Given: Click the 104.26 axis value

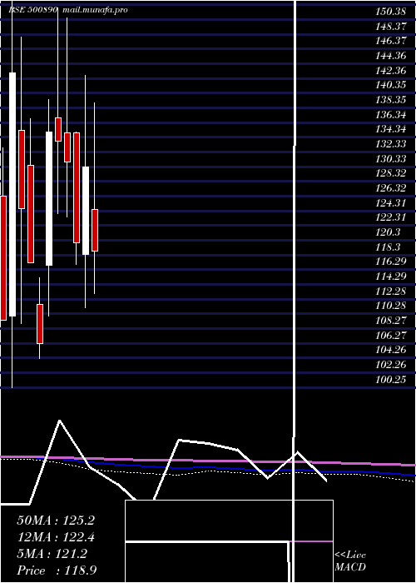Looking at the screenshot, I should [x=391, y=350].
